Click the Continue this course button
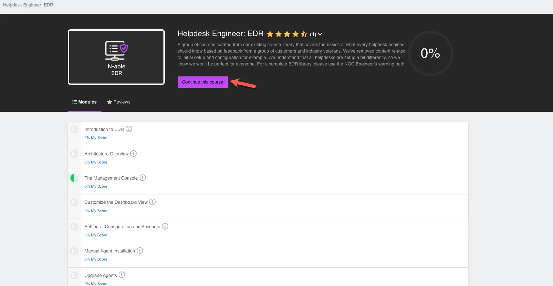Image resolution: width=553 pixels, height=286 pixels. click(x=203, y=82)
